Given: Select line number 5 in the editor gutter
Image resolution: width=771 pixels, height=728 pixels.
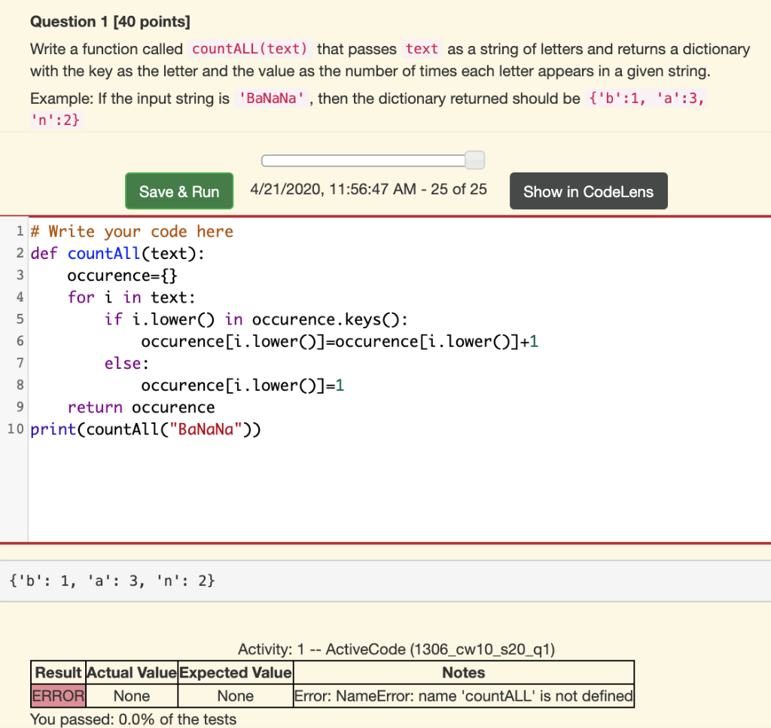Looking at the screenshot, I should (x=19, y=318).
